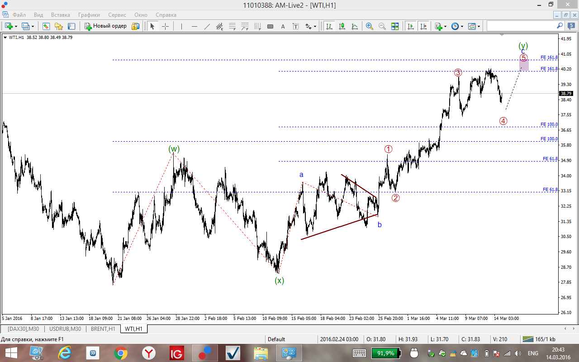Click the Templates toolbar icon
Viewport: 579px width, 362px height.
point(472,26)
